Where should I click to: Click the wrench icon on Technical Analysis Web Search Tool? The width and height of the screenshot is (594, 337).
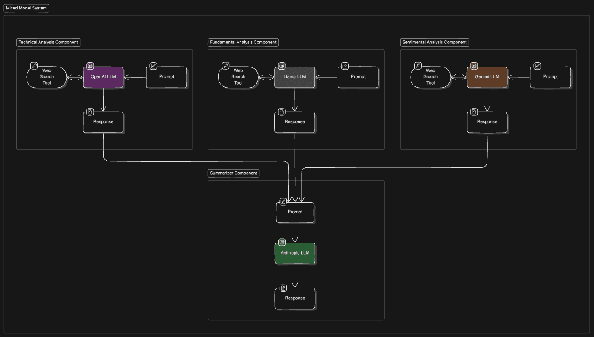[34, 66]
